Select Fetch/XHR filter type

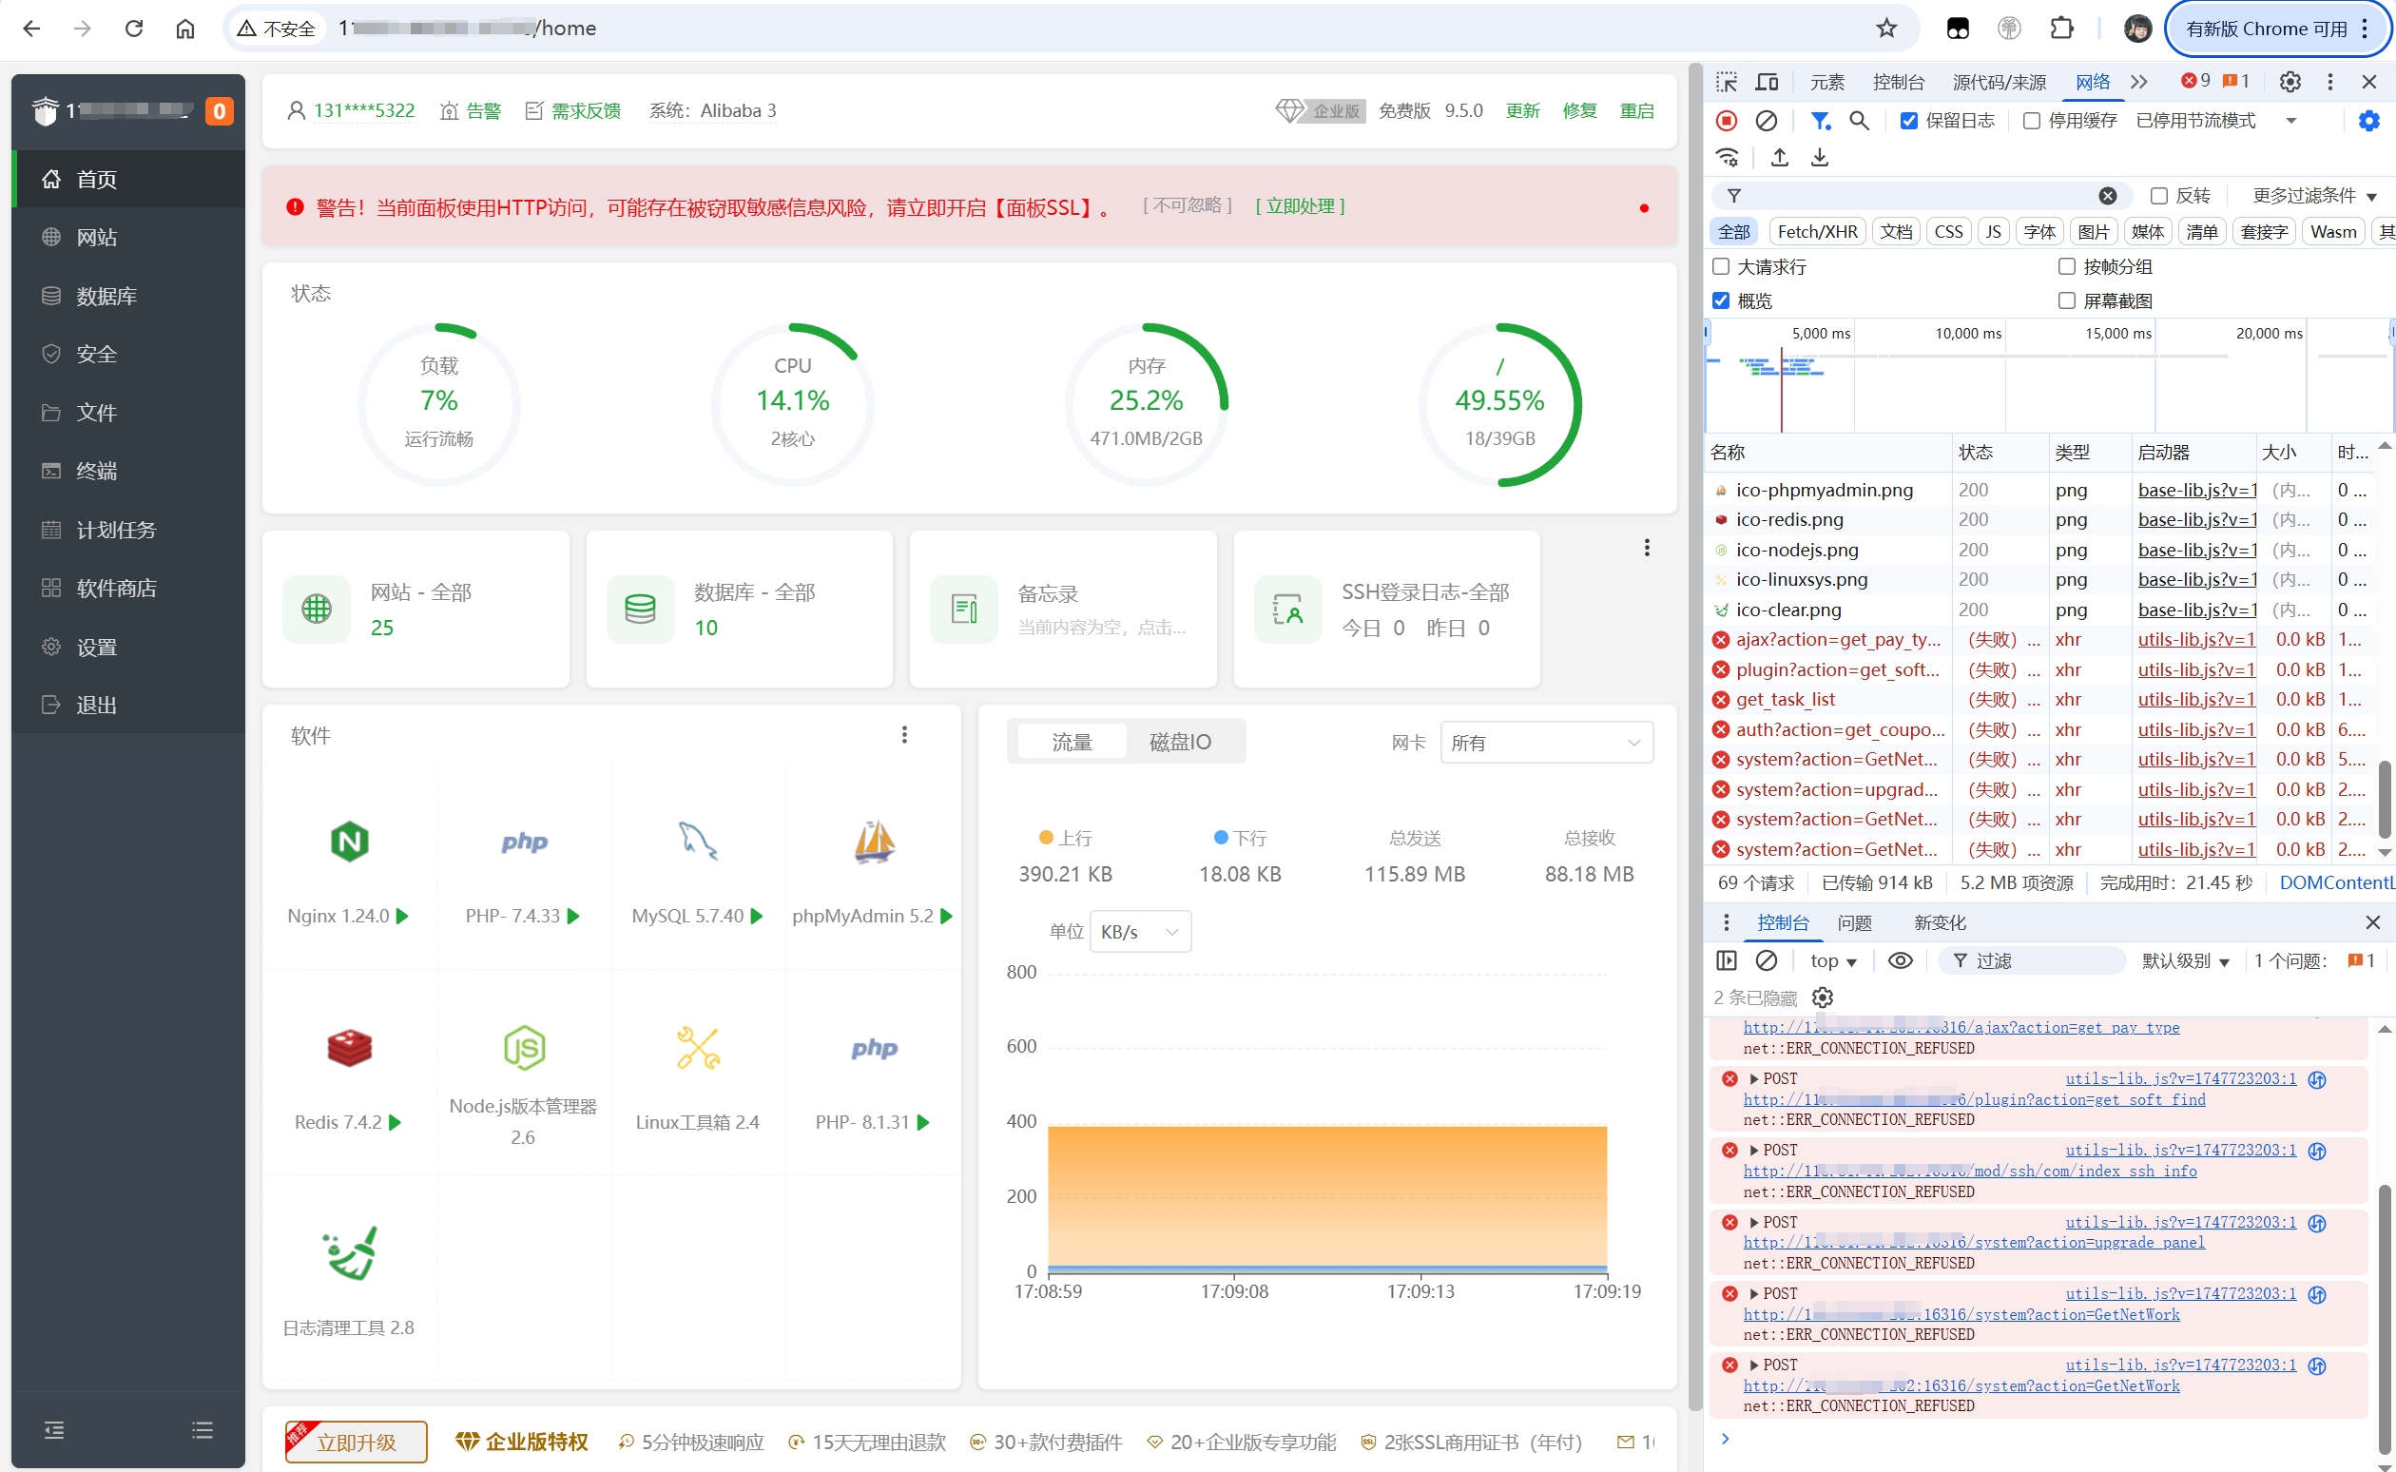pyautogui.click(x=1817, y=232)
